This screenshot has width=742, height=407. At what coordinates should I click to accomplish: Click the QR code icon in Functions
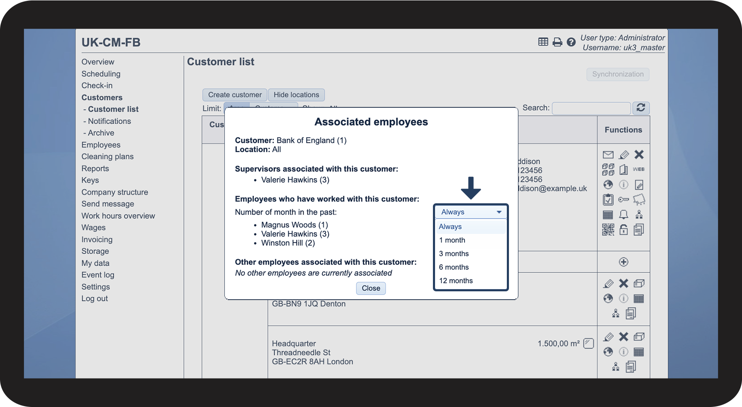pos(608,230)
